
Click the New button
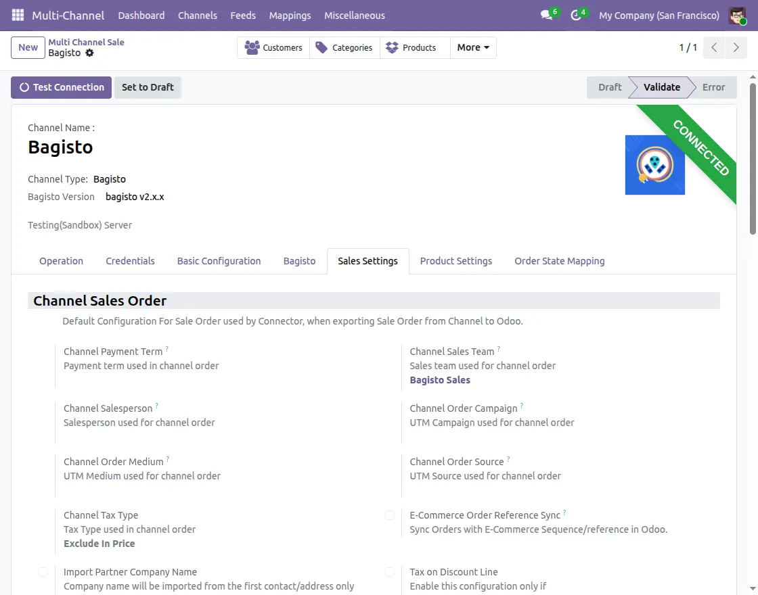click(x=28, y=47)
